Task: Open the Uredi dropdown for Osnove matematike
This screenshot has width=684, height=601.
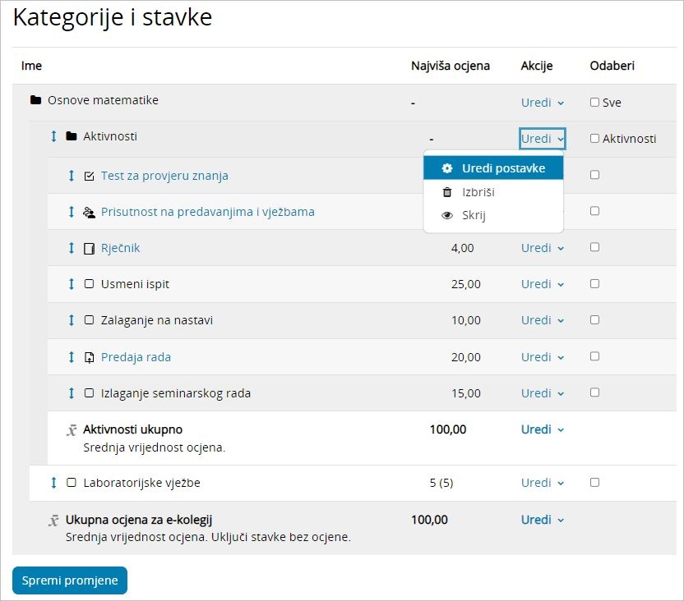Action: point(542,103)
